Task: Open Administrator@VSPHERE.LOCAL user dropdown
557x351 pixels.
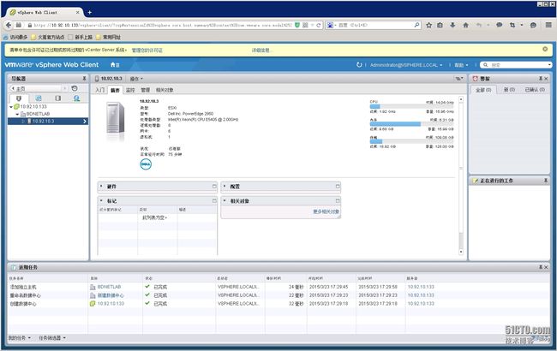Action: click(x=406, y=65)
